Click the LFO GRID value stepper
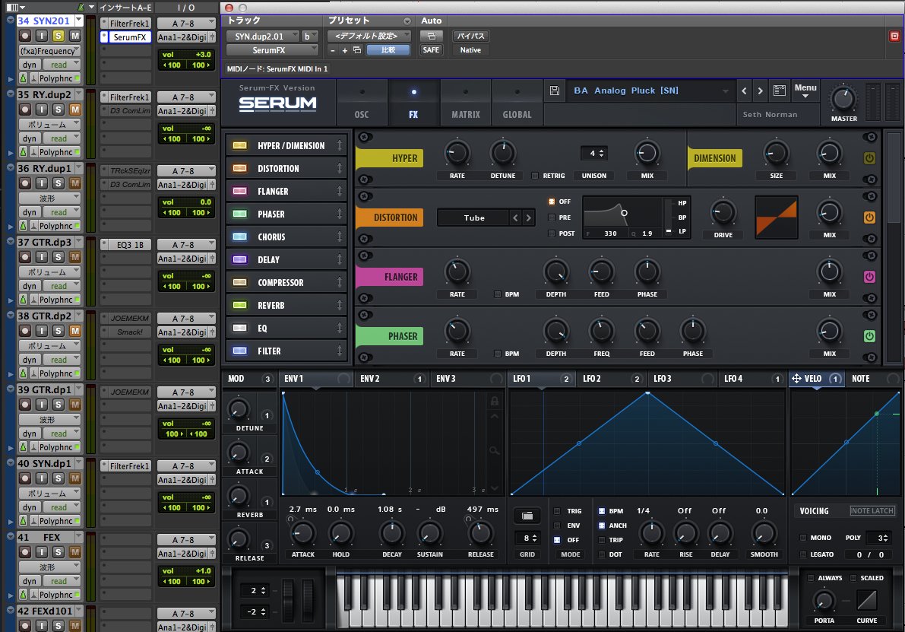This screenshot has height=632, width=905. (527, 538)
